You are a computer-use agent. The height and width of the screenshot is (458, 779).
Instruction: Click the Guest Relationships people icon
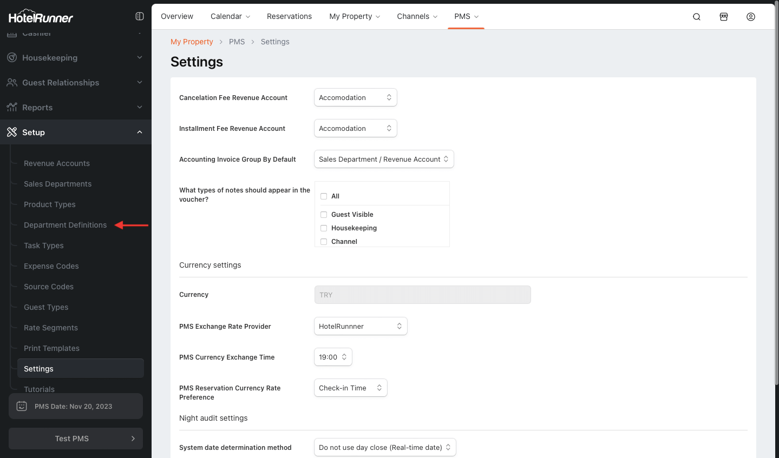point(12,82)
